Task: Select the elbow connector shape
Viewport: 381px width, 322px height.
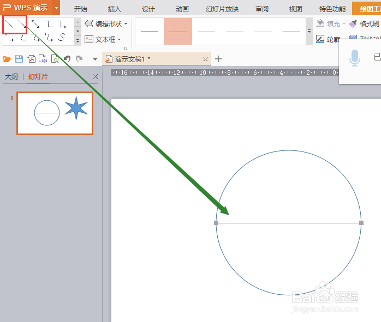Action: [x=49, y=24]
